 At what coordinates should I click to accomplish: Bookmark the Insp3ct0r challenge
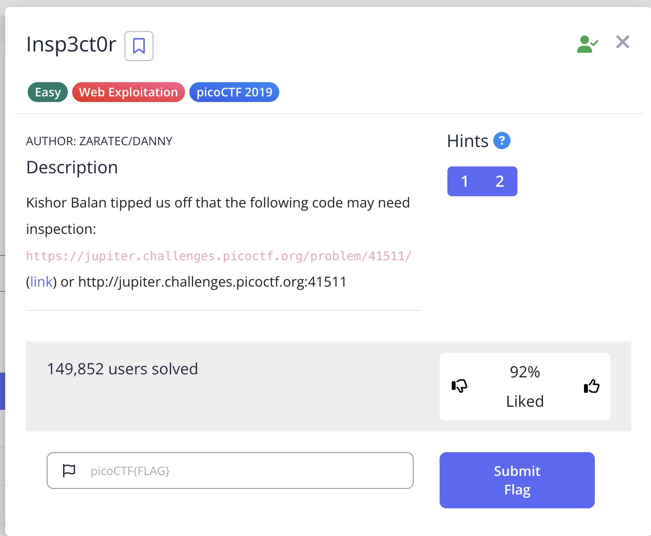(139, 46)
